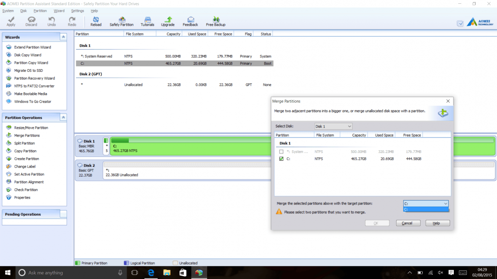Open the Partition Recovery Wizard
Image resolution: width=497 pixels, height=279 pixels.
[x=31, y=78]
